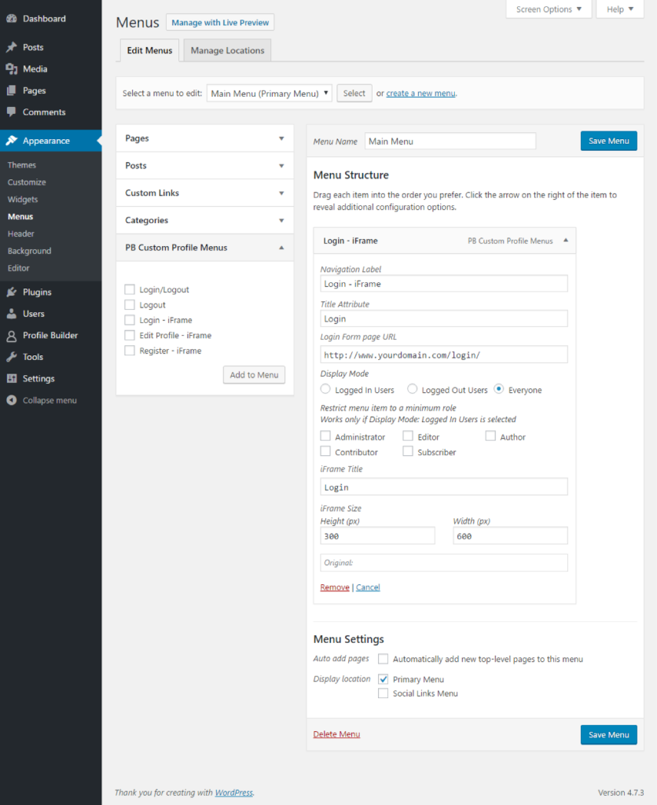This screenshot has width=657, height=805.
Task: Open Media via its sidebar icon
Action: pos(12,69)
